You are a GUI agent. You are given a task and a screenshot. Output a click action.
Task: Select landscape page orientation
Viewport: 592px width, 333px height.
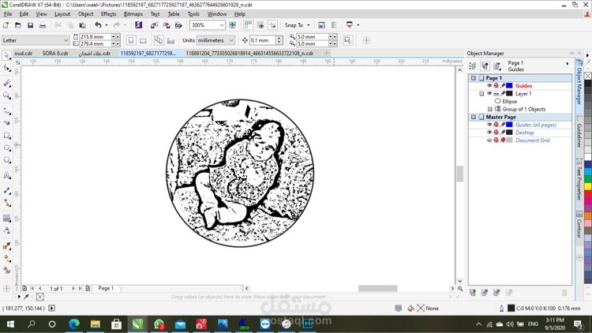click(x=143, y=40)
